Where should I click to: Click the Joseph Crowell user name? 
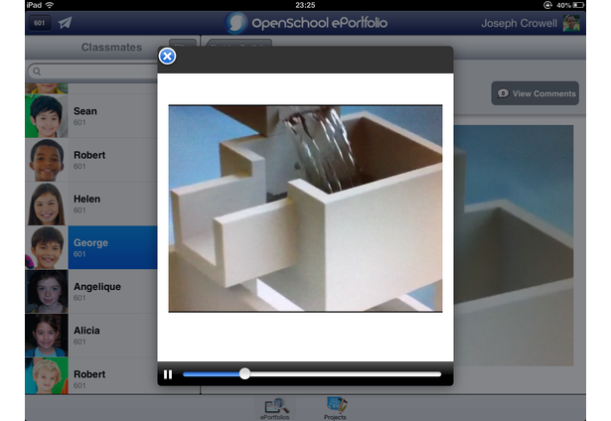click(519, 24)
